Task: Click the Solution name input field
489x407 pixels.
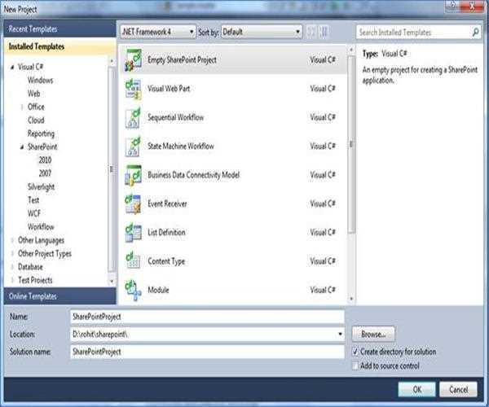Action: 207,352
